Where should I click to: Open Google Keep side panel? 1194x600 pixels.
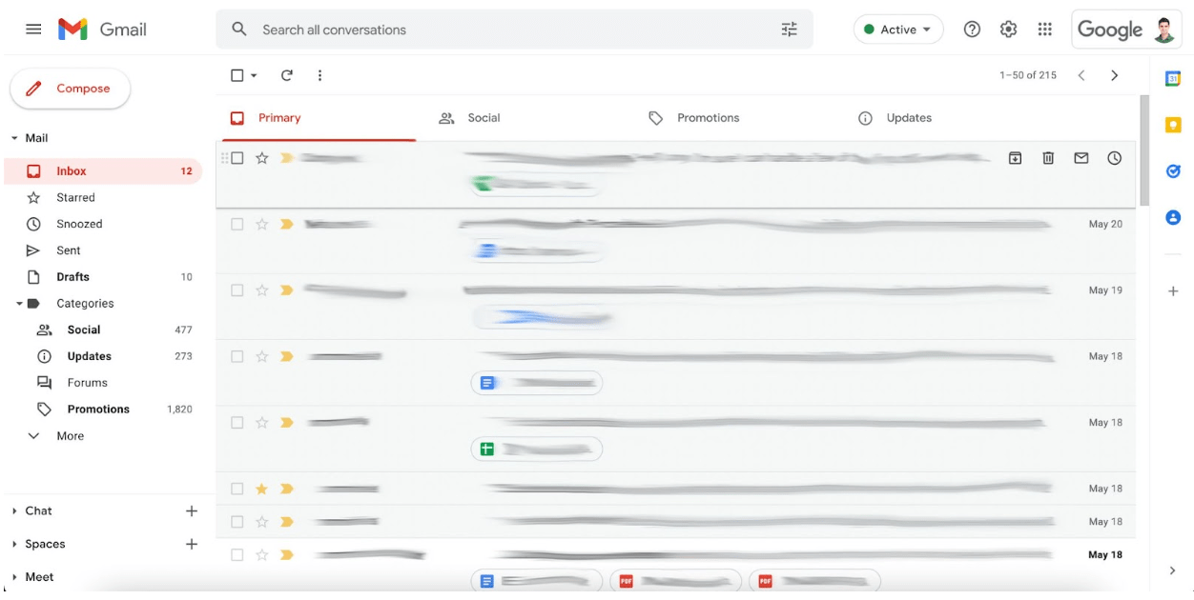tap(1172, 124)
